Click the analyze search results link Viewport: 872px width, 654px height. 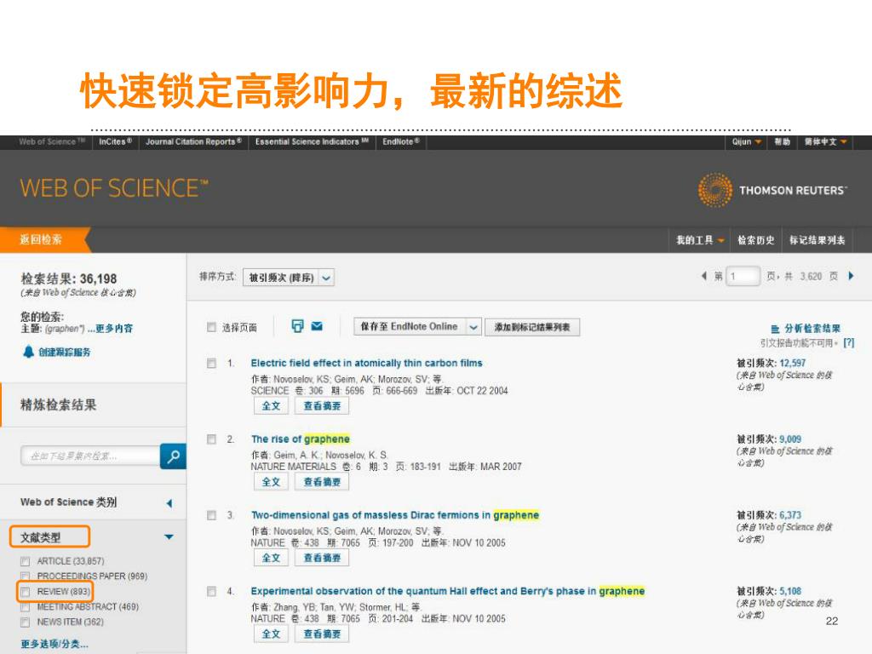tap(812, 329)
